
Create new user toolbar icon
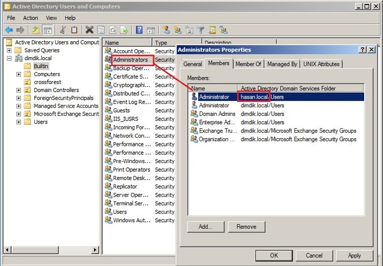166,30
